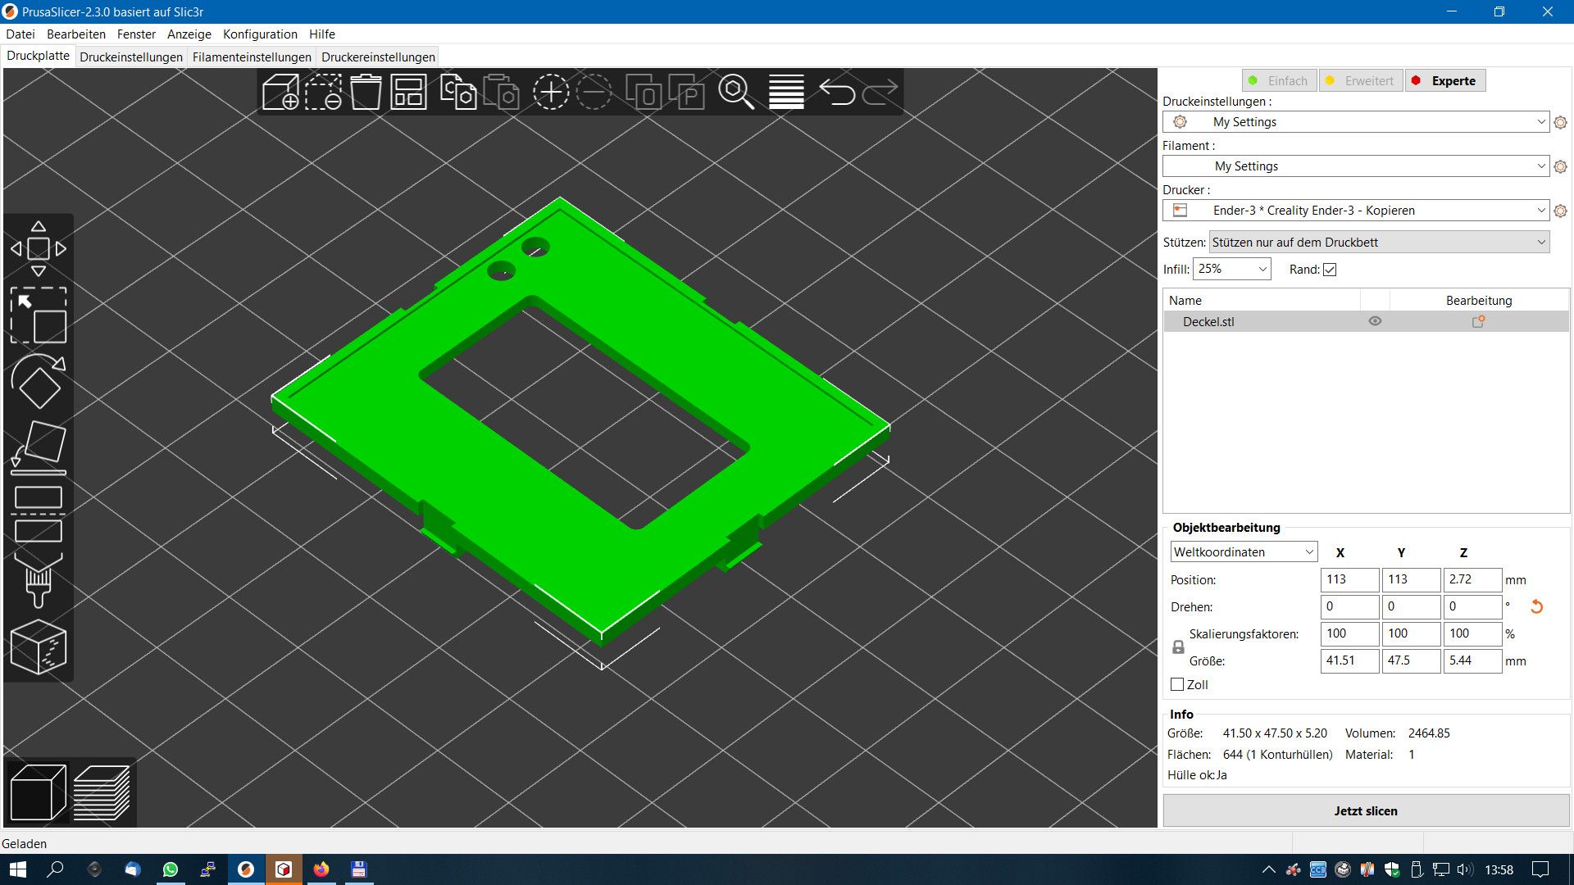Open the Weltkoordinaten dropdown

tap(1244, 552)
